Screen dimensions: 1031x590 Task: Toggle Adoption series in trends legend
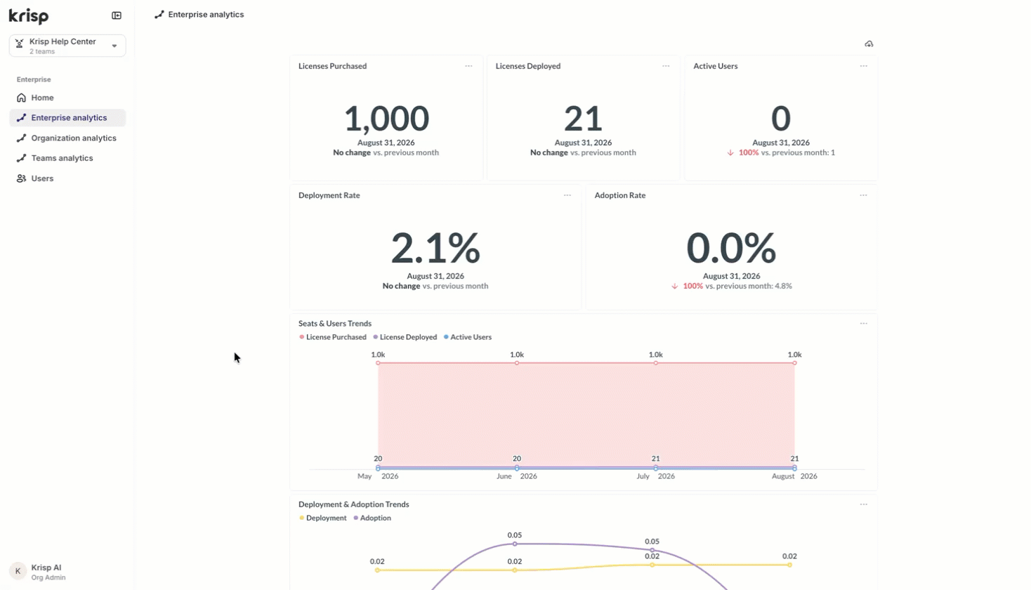pyautogui.click(x=372, y=518)
